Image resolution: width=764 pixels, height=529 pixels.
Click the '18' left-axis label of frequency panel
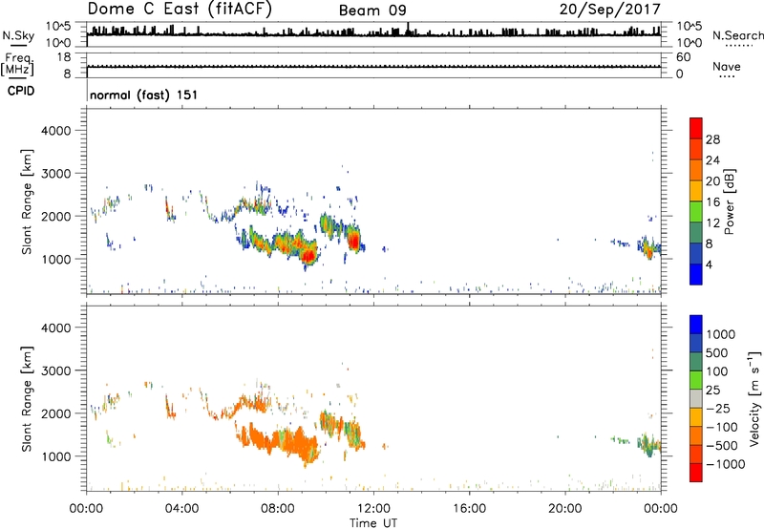point(64,57)
